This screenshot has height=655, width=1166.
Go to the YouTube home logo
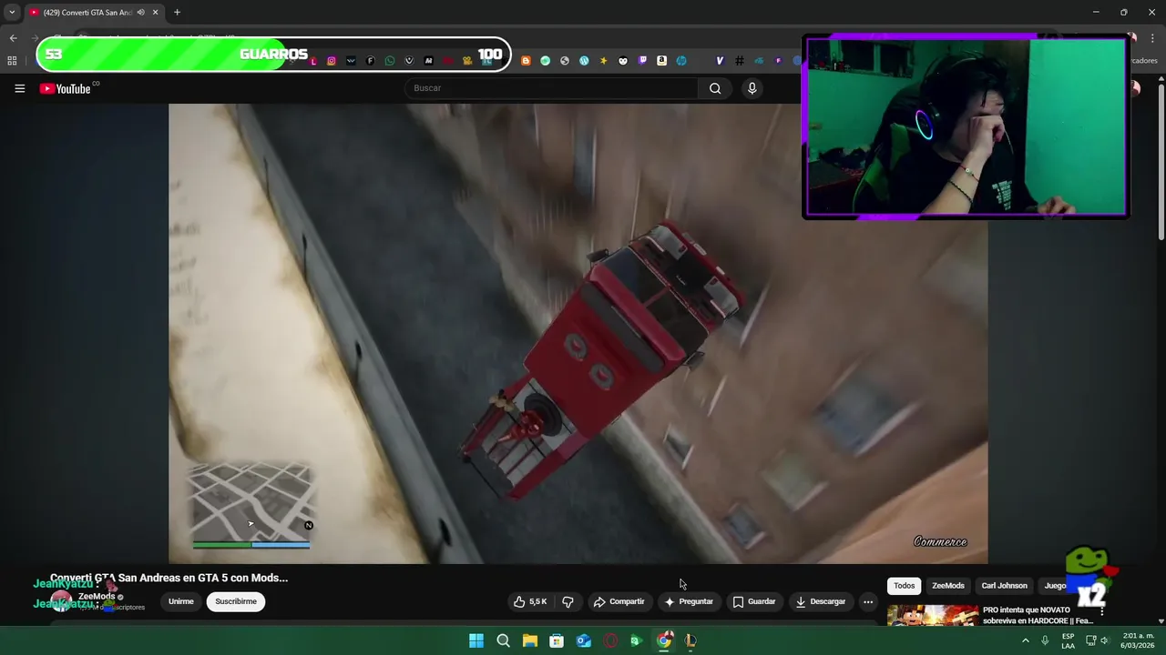65,88
